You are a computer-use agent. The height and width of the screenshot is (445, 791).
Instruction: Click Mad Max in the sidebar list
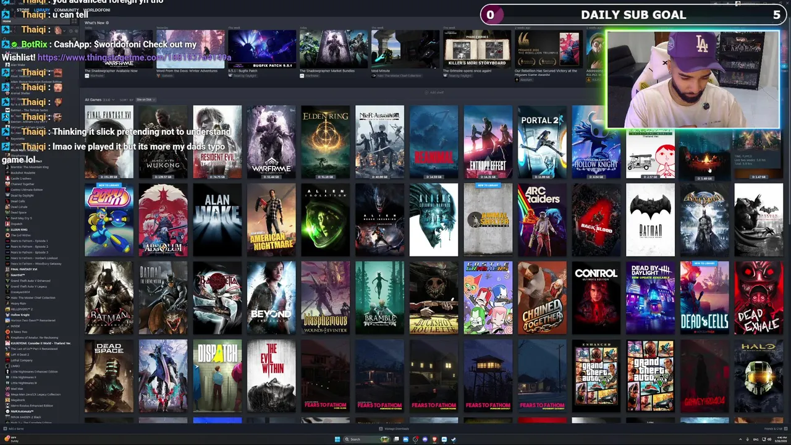click(x=17, y=389)
